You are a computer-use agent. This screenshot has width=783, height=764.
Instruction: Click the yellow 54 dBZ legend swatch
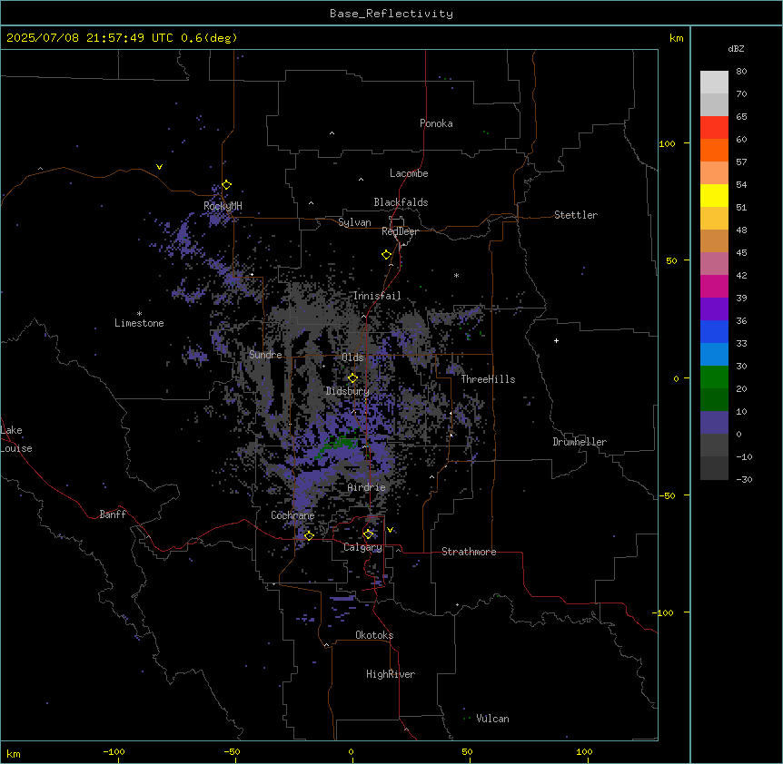coord(714,195)
